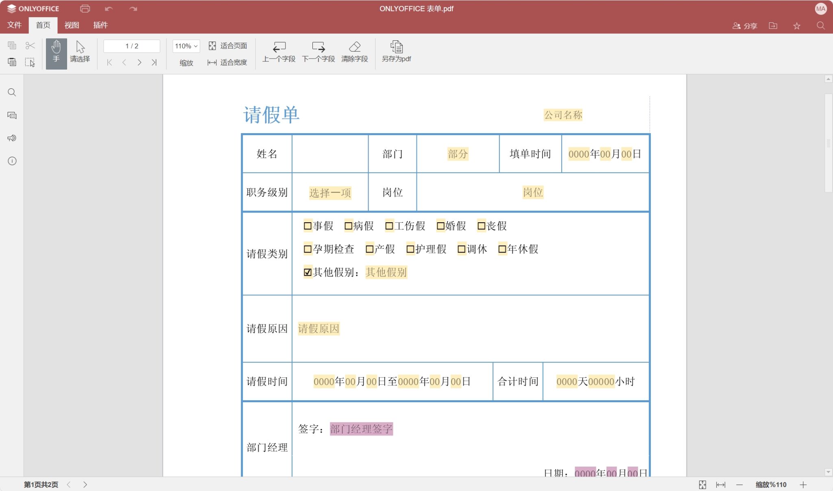833x491 pixels.
Task: Check the 婚假 checkbox
Action: 440,226
